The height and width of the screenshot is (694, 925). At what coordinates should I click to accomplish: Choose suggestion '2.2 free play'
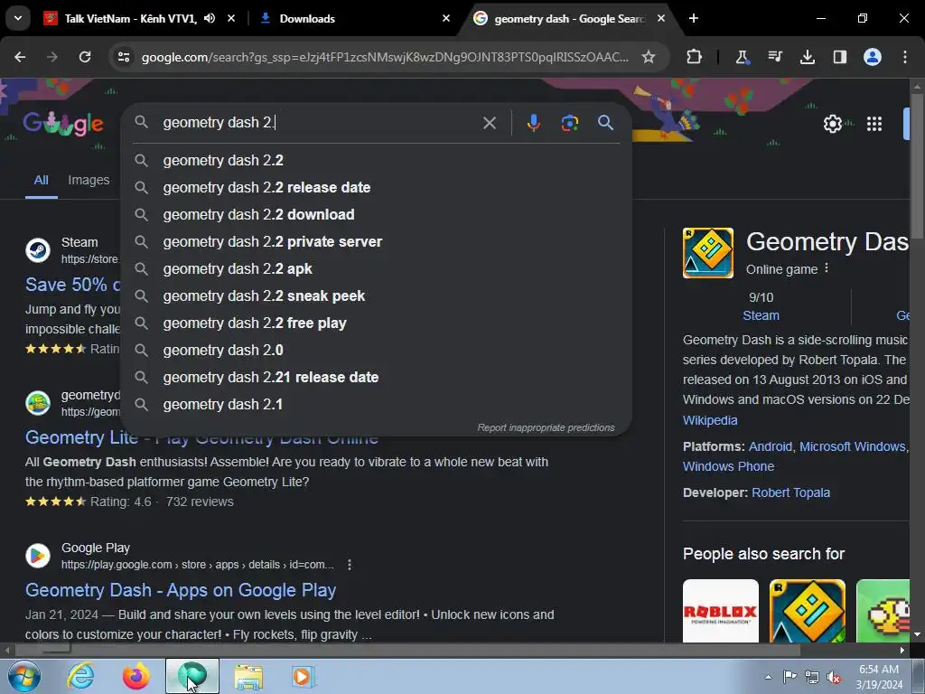tap(376, 324)
